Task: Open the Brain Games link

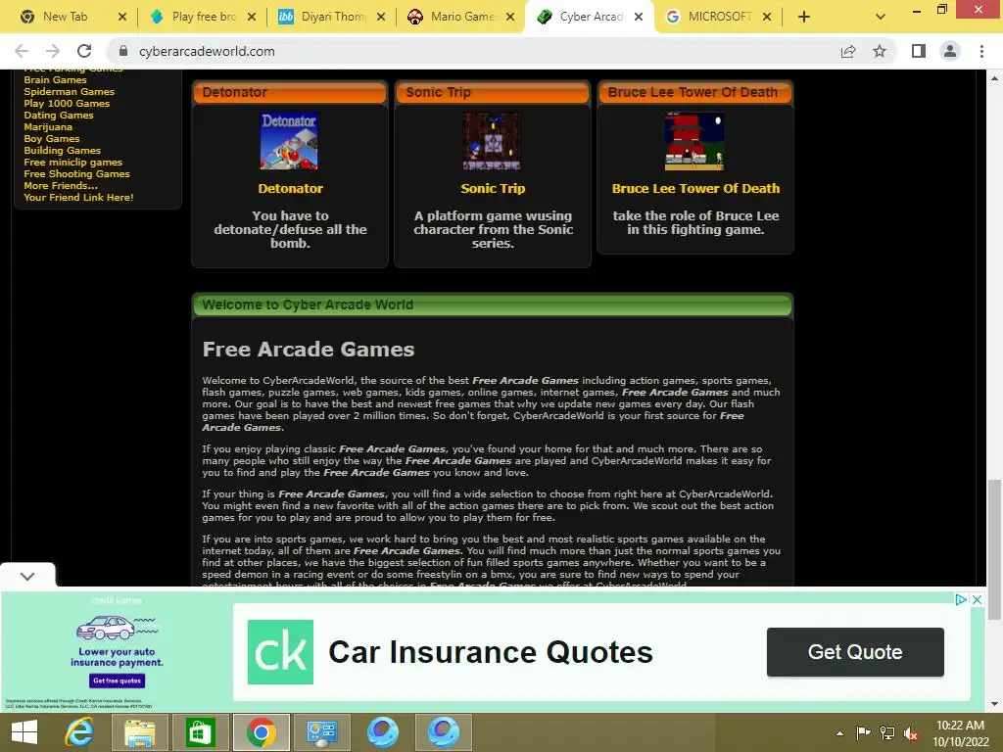Action: [55, 80]
